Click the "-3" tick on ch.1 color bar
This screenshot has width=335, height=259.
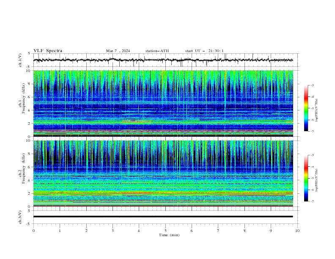click(312, 85)
